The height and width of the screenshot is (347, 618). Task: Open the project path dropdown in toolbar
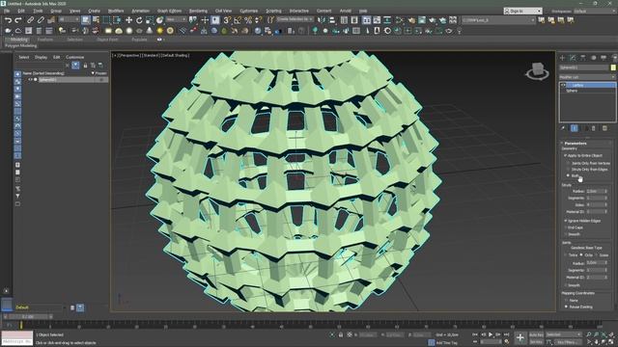click(498, 20)
